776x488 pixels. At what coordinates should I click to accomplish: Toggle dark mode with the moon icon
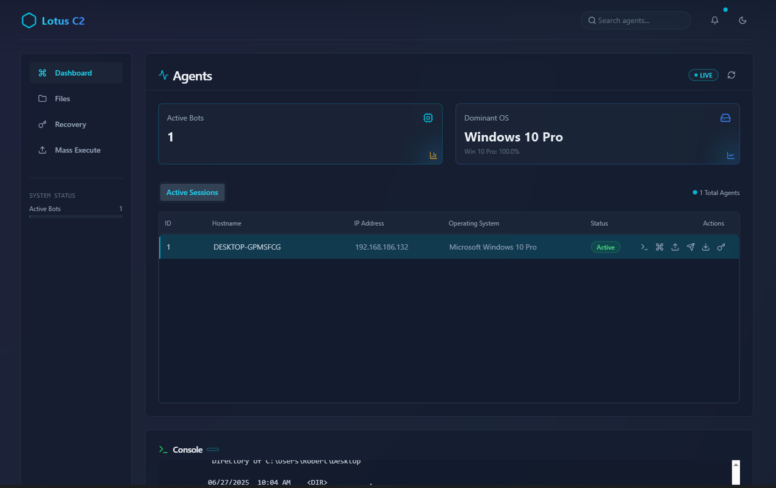[x=742, y=20]
